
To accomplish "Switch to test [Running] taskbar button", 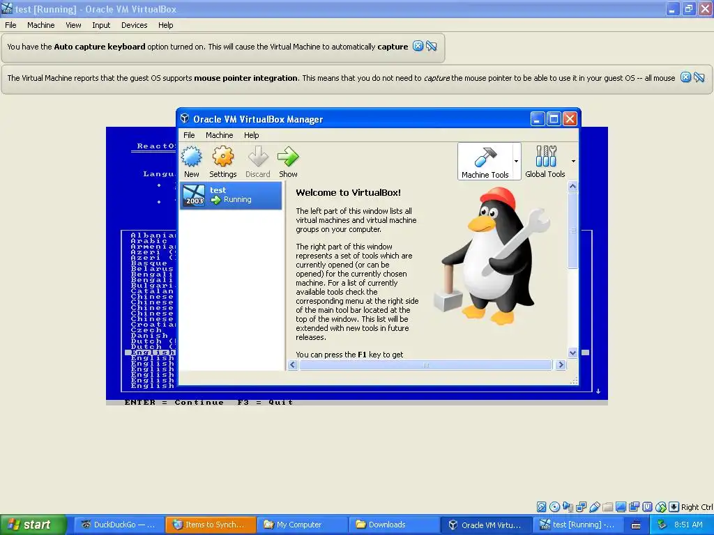I will pos(577,525).
